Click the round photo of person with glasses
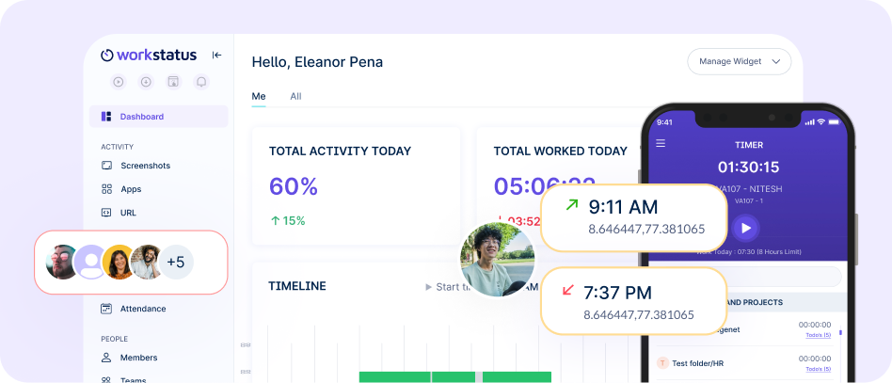Viewport: 892px width, 383px height. click(498, 260)
